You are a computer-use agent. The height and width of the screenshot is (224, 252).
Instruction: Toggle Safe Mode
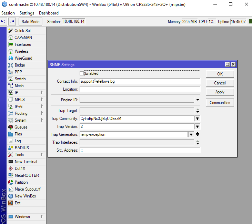(x=31, y=22)
